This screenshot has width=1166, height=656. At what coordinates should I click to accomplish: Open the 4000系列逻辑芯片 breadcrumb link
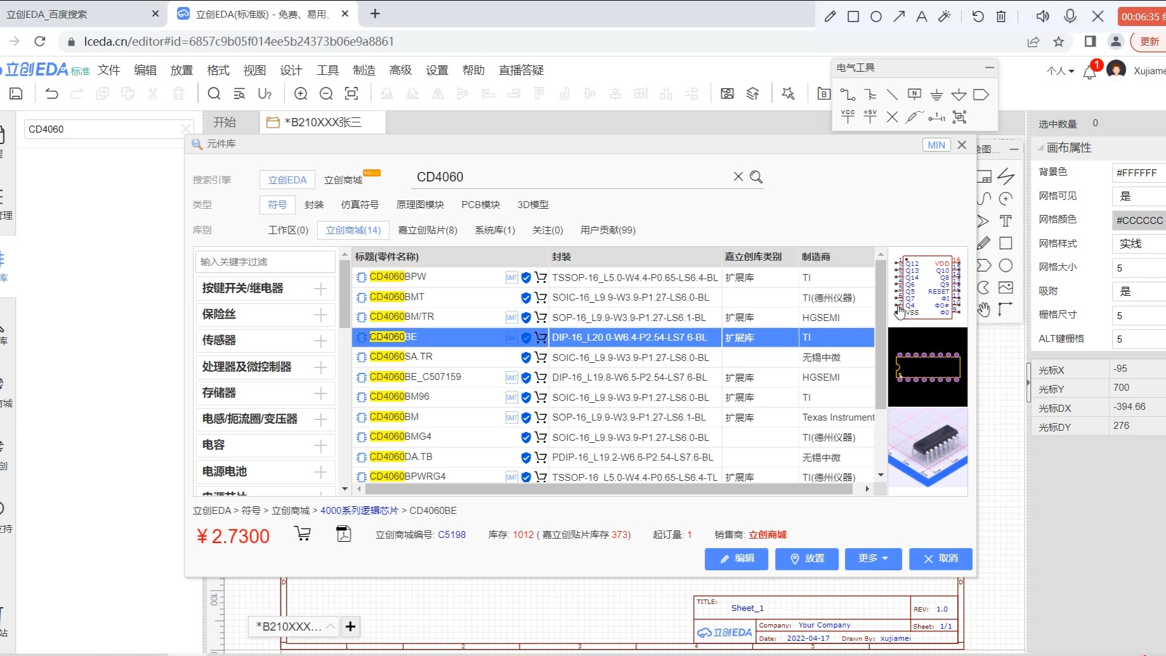360,511
